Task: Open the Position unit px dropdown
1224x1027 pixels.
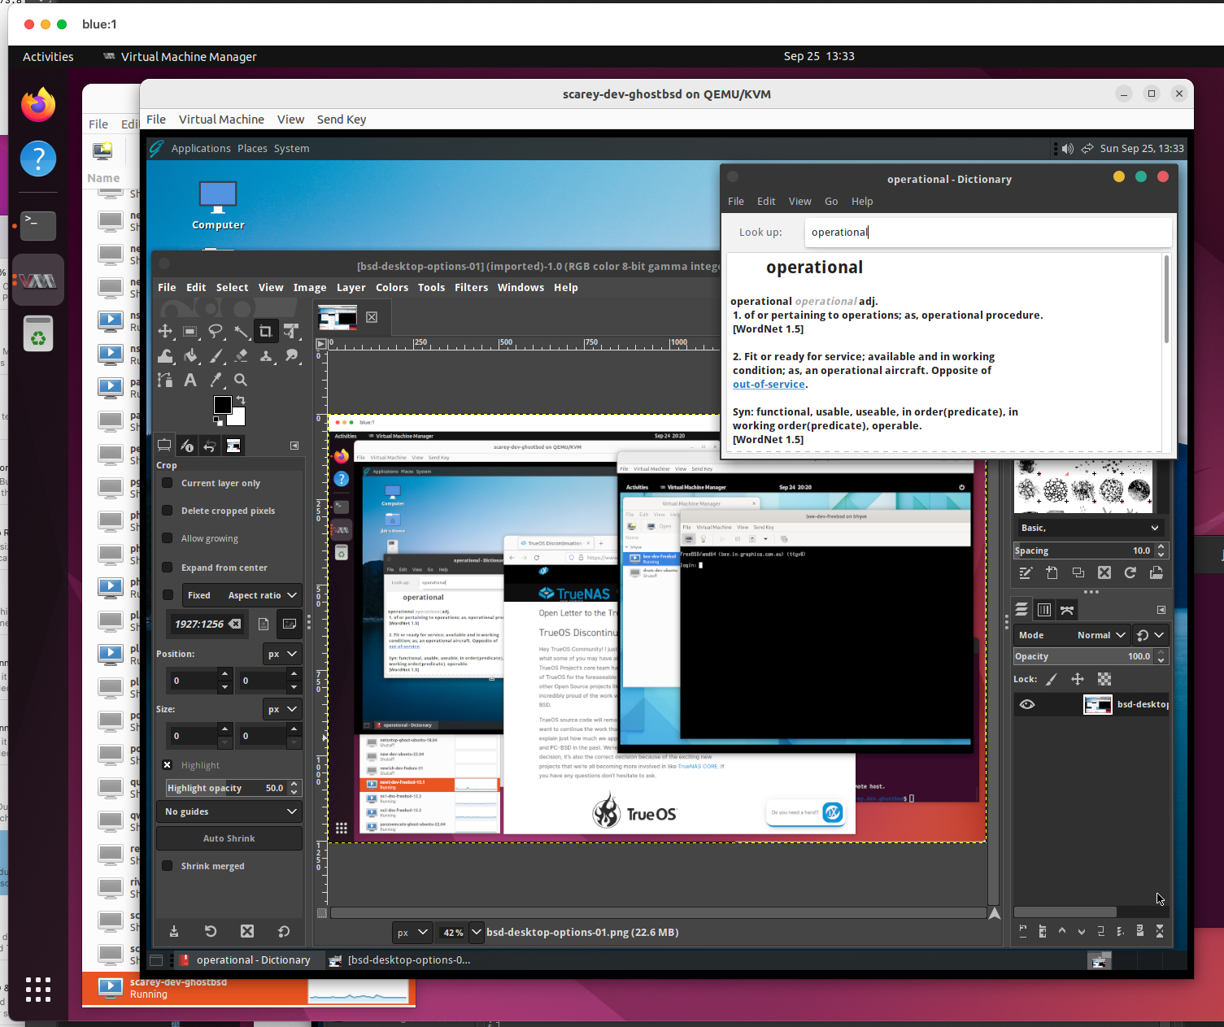Action: tap(282, 654)
